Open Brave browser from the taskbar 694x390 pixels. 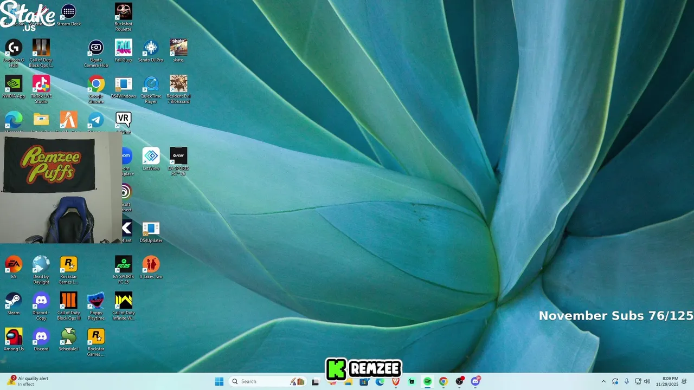[x=396, y=382]
